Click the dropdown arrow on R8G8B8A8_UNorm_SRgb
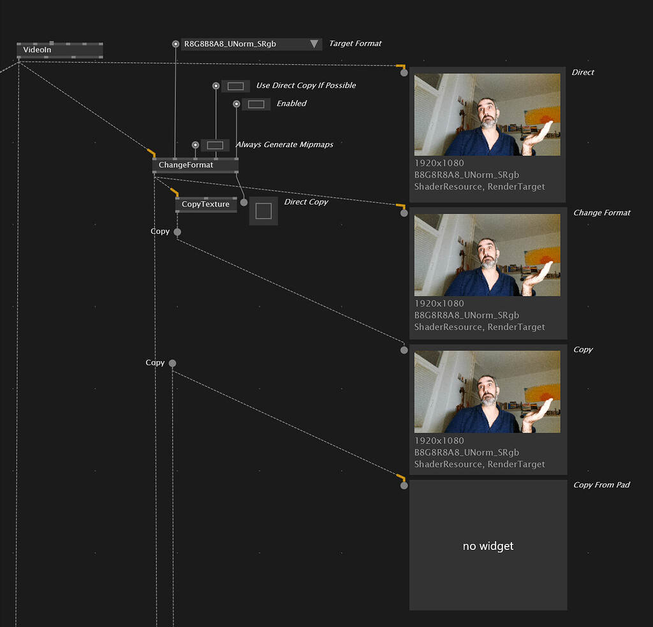 point(313,44)
